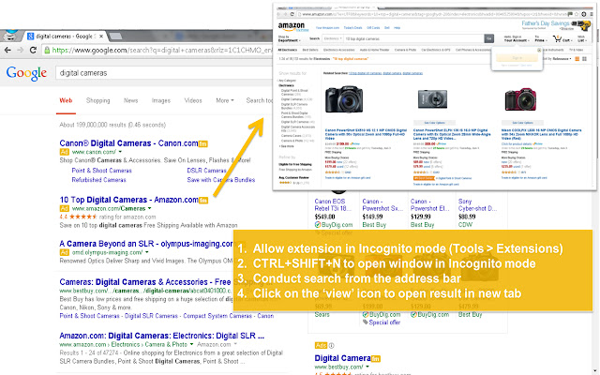This screenshot has width=600, height=375.
Task: Open A Camera Beyond an SLR result
Action: pos(146,244)
